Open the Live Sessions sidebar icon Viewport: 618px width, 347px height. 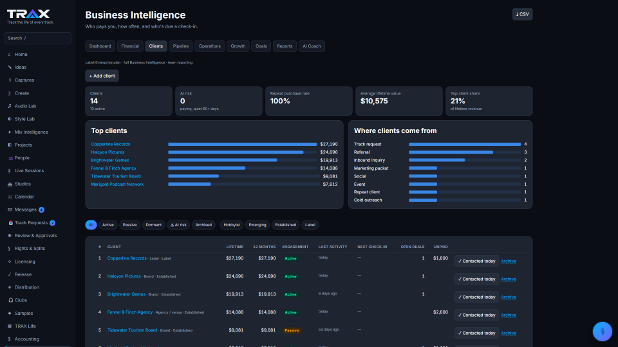tap(10, 171)
